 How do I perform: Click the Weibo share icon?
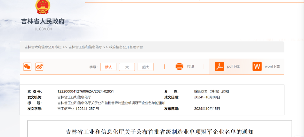point(39,67)
